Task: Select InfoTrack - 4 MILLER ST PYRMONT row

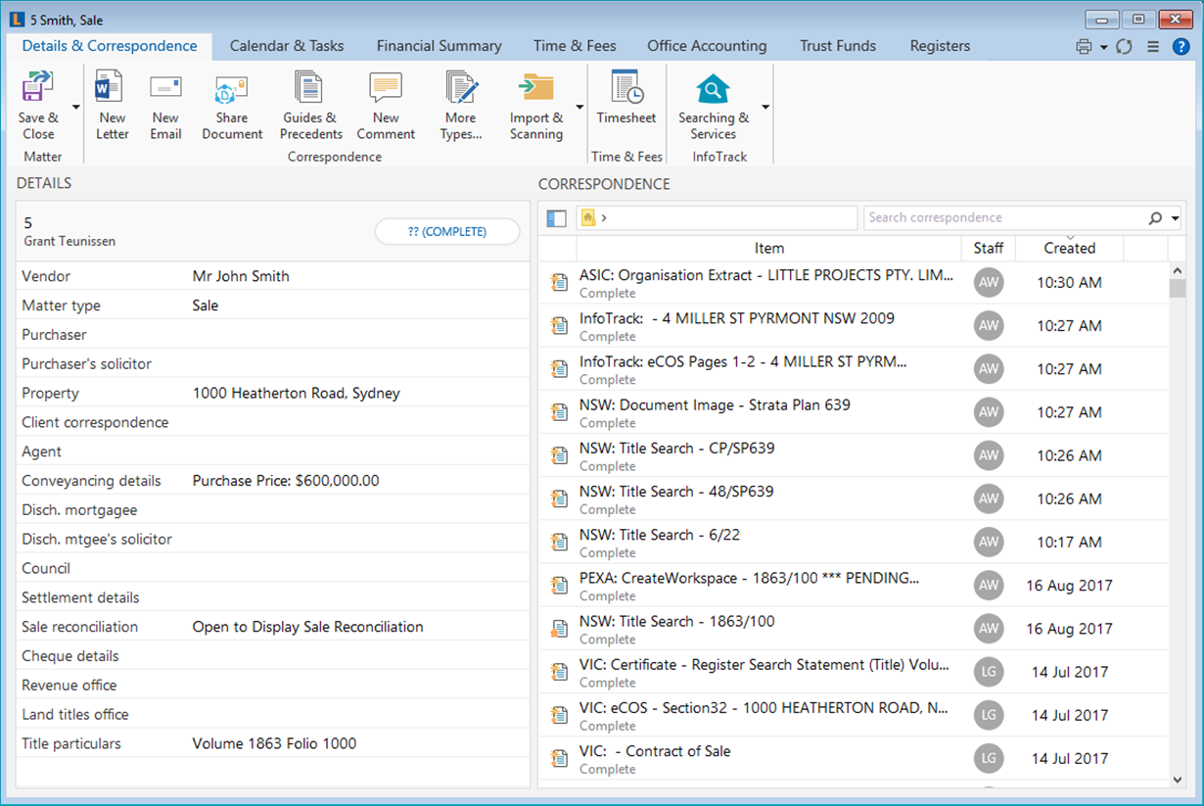Action: pyautogui.click(x=854, y=326)
